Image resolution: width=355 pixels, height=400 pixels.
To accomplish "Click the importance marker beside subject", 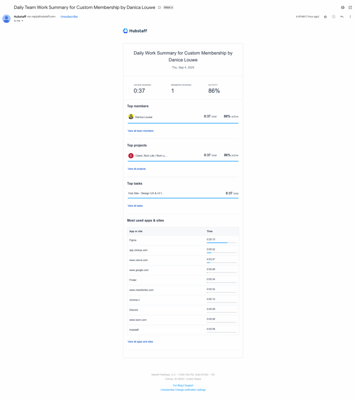I will (x=159, y=7).
